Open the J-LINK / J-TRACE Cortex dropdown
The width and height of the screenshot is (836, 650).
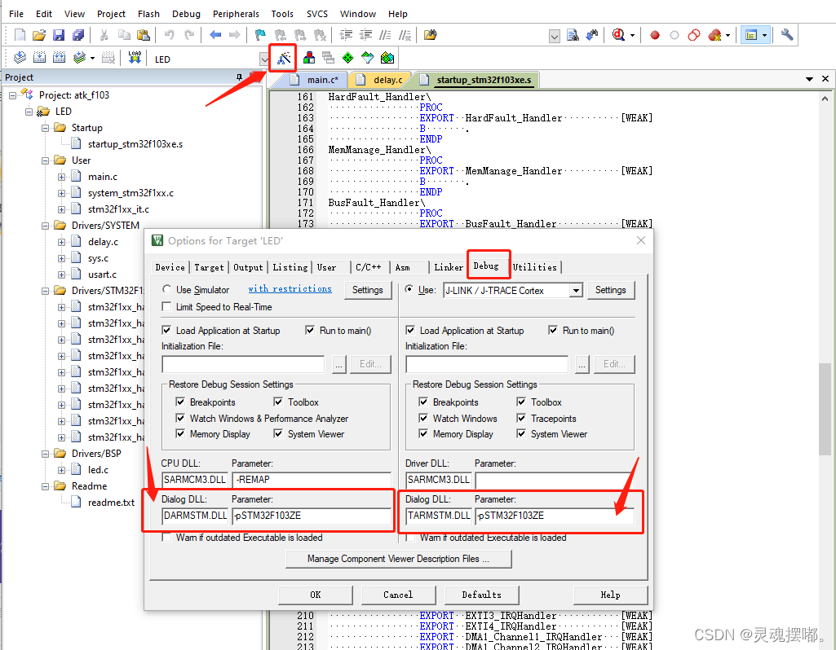click(575, 291)
